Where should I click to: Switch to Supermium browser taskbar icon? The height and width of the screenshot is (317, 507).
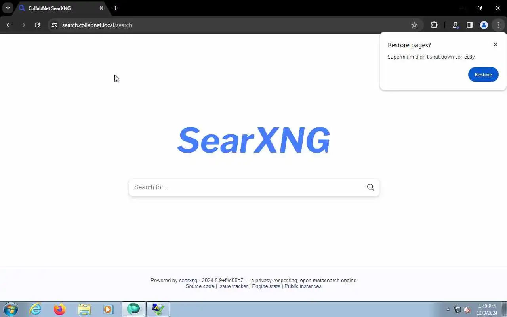coord(133,309)
